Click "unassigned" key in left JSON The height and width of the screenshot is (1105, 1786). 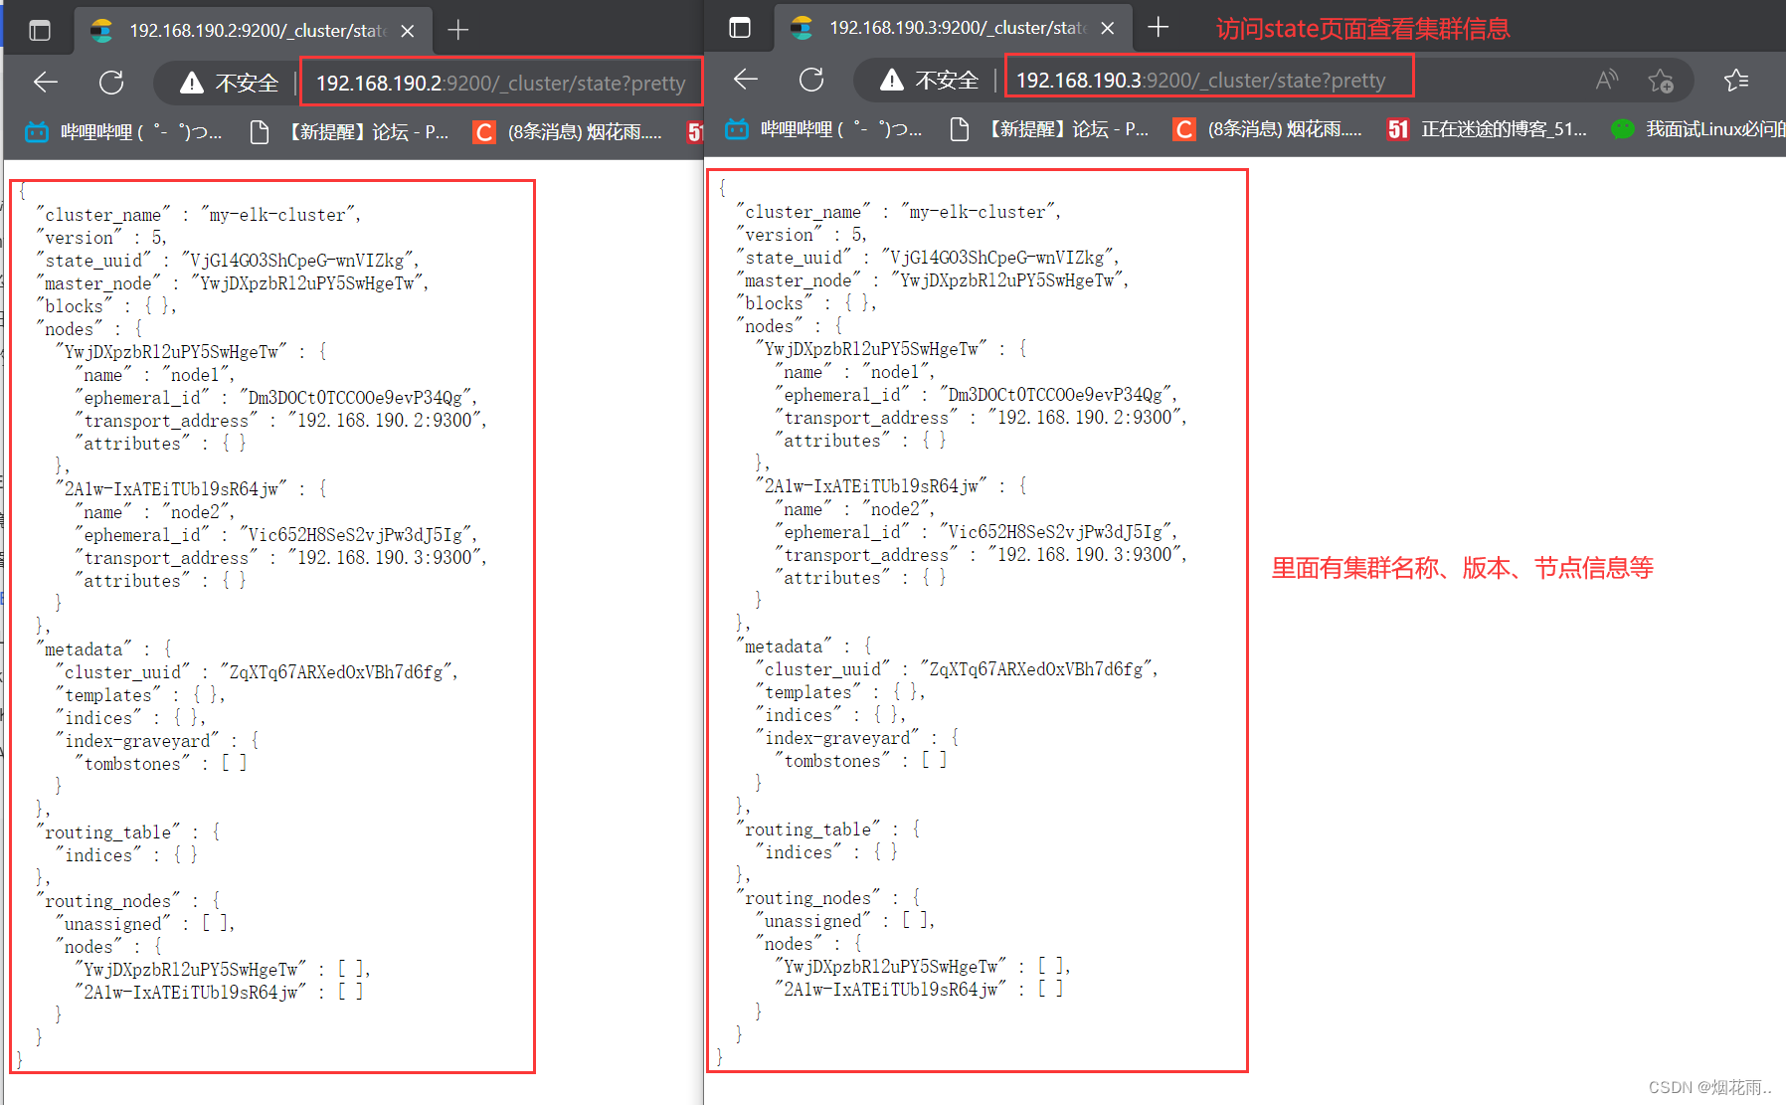coord(114,924)
